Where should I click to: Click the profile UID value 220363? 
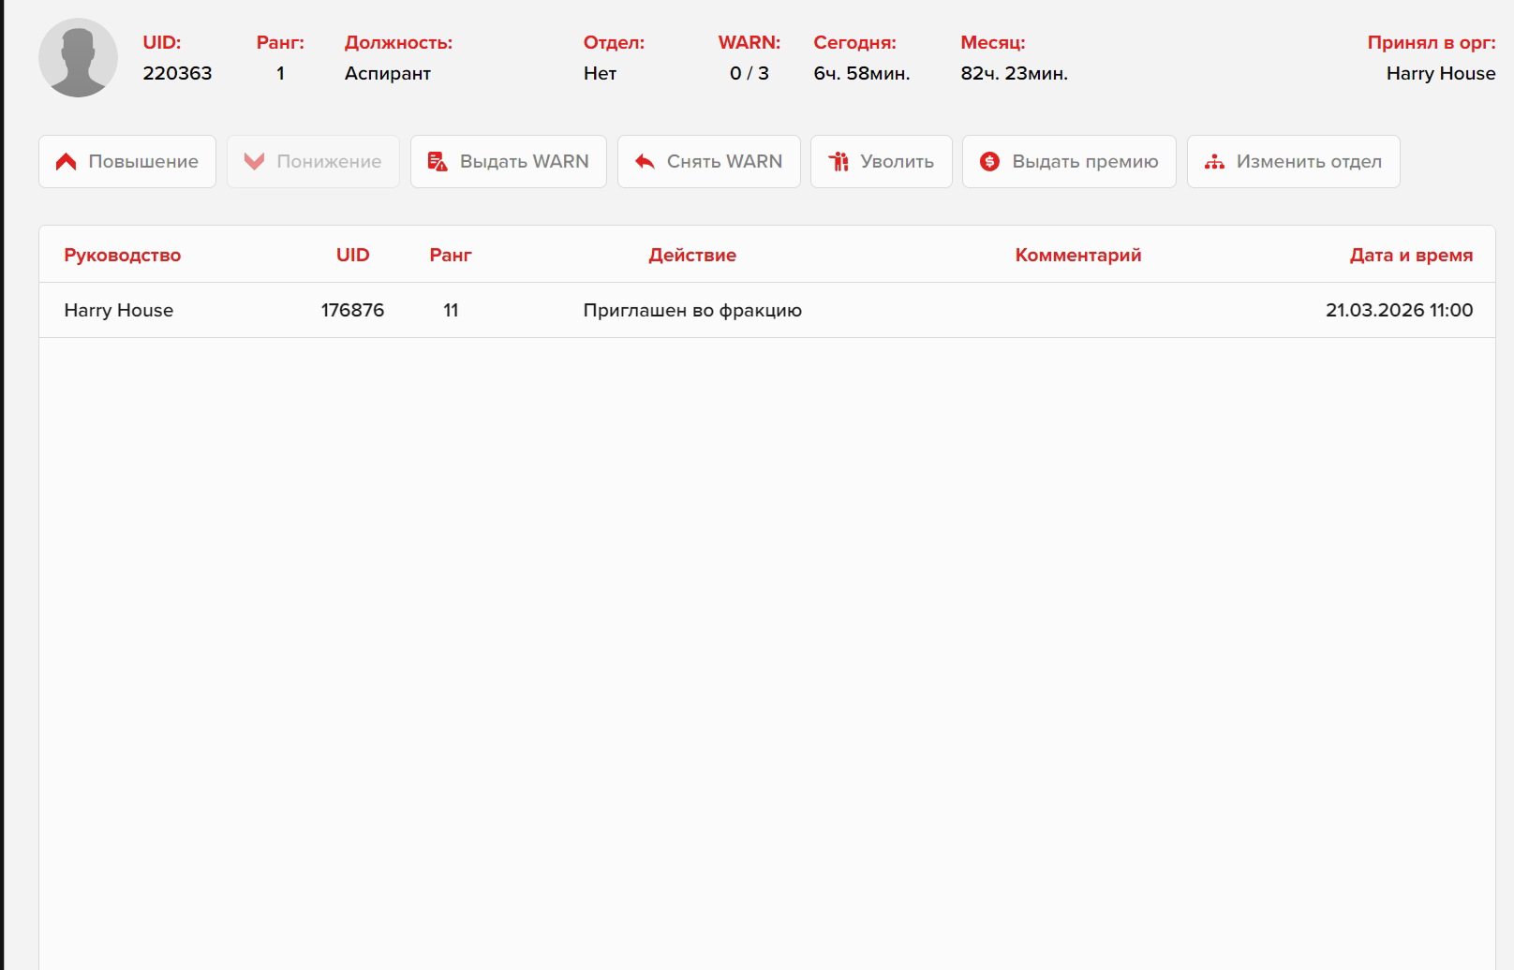[x=177, y=73]
